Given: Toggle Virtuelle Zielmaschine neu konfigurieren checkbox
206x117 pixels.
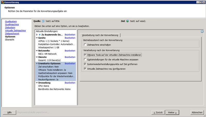Looking at the screenshot, I should coord(85,69).
